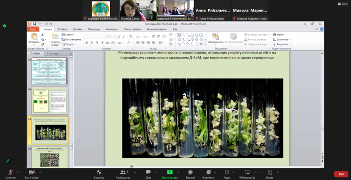This screenshot has height=180, width=351.
Task: Open Zoom Reactions
Action: click(x=209, y=174)
